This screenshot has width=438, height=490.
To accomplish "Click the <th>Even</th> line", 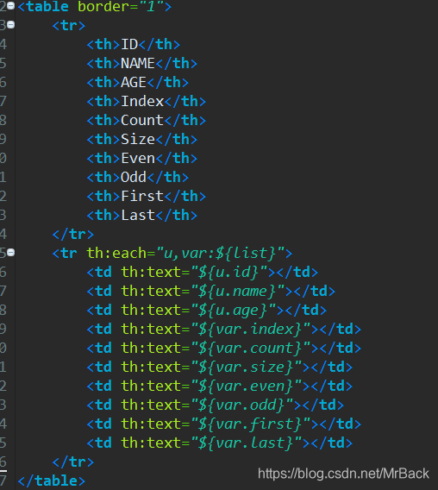I will click(142, 159).
